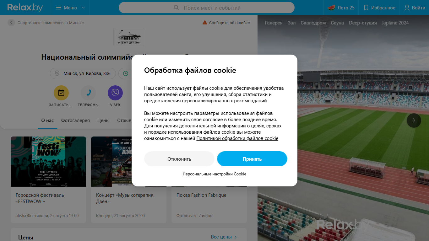Screen dimensions: 429x241
Task: Switch to the Цены tab
Action: 103,120
